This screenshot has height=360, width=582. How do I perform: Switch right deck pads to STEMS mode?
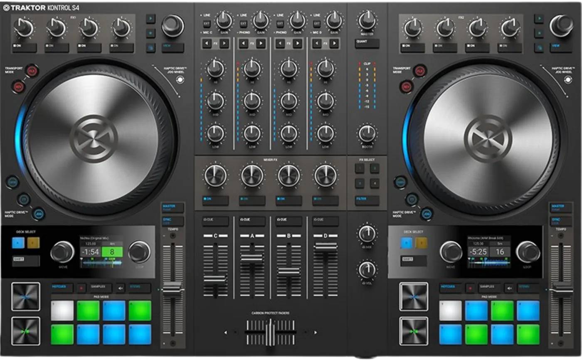pos(528,287)
